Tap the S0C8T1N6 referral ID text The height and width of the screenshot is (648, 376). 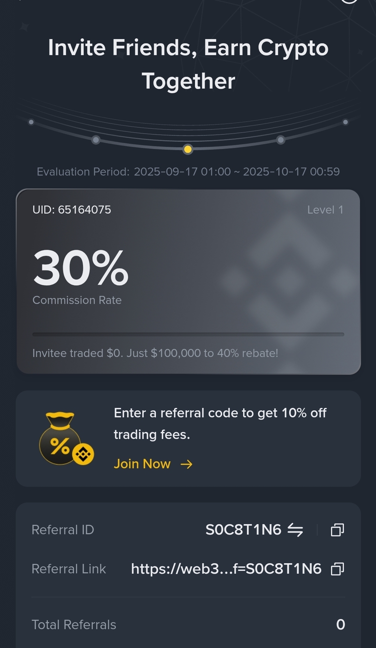tap(243, 530)
